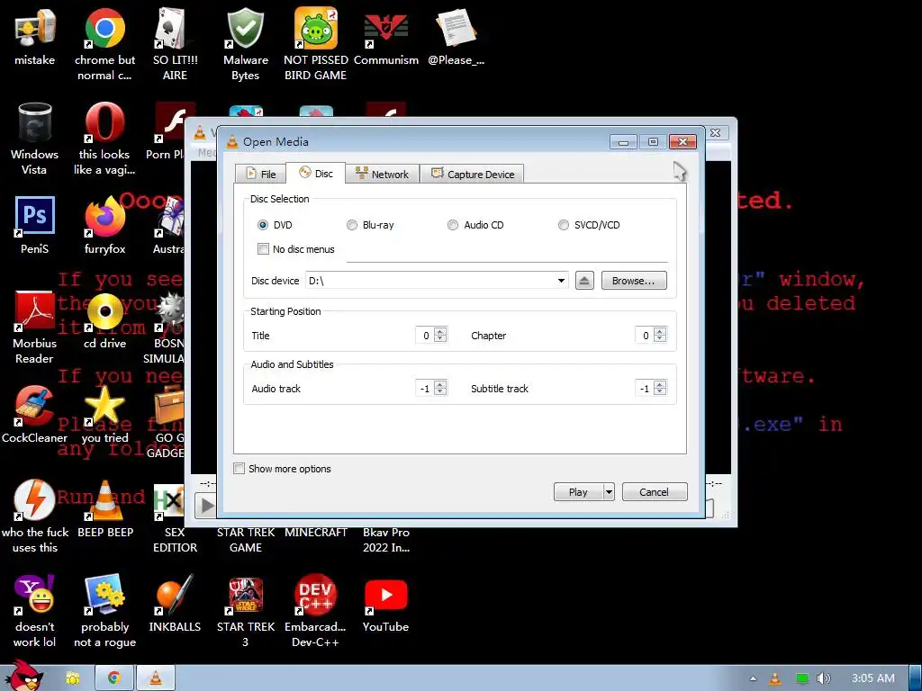
Task: Increase the Title starting position value
Action: coord(440,331)
